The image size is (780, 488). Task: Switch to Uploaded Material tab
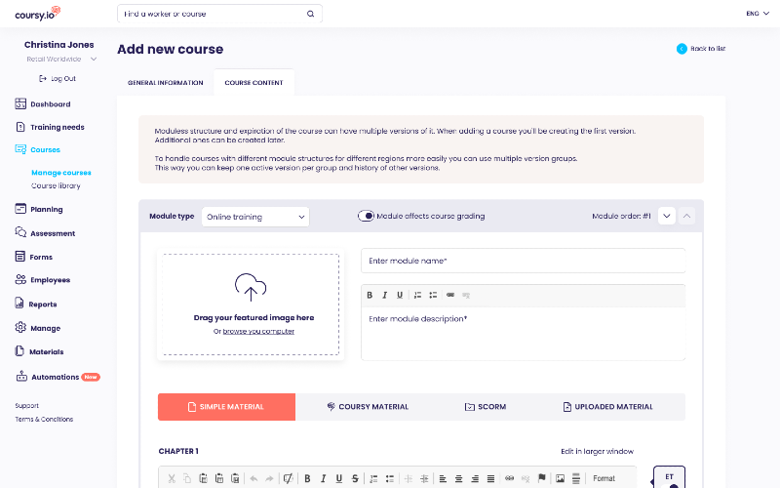(607, 407)
